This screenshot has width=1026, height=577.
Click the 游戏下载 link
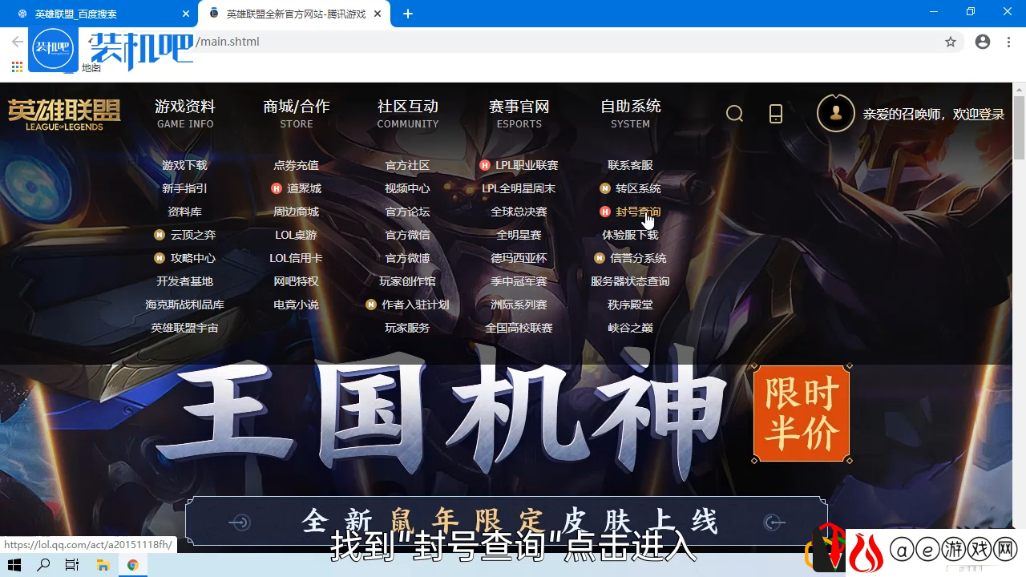pyautogui.click(x=185, y=165)
